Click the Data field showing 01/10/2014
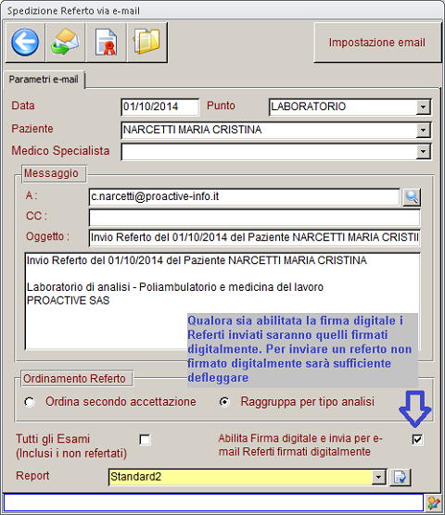This screenshot has height=515, width=445. tap(160, 107)
